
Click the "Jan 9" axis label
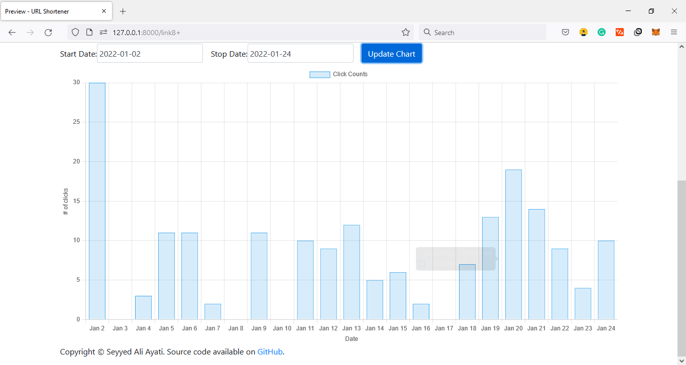(259, 328)
